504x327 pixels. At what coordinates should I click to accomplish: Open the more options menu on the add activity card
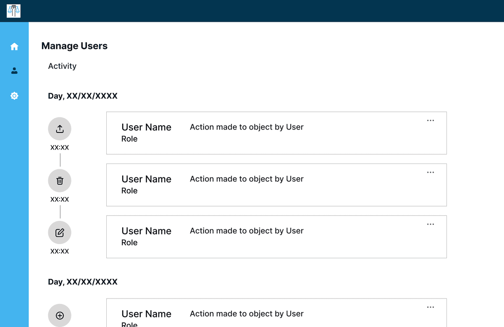point(430,307)
